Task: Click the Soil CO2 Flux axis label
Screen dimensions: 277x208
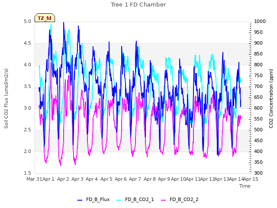Action: pos(6,98)
